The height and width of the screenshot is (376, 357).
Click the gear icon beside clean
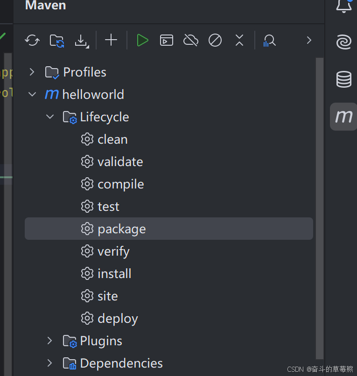pos(87,139)
